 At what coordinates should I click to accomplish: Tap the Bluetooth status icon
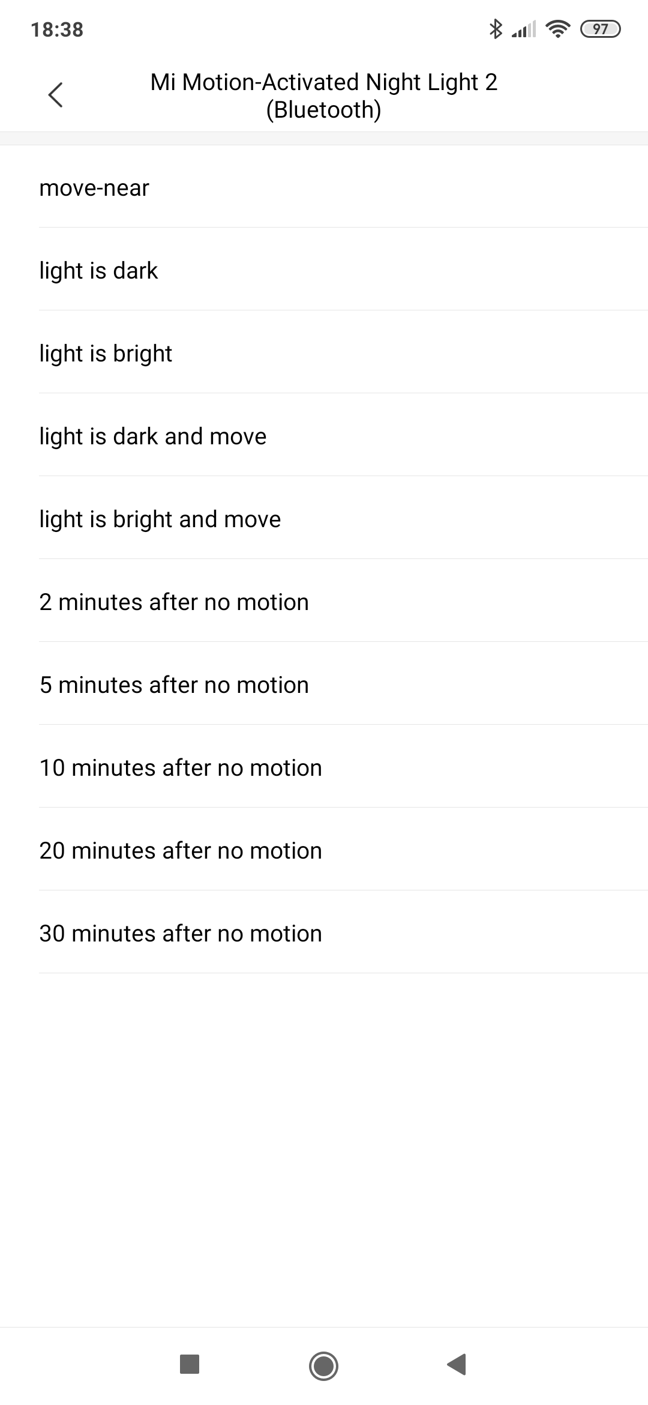tap(495, 29)
